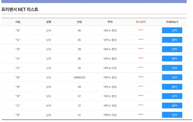View details for *현* aged 47
Screen dimensions: 193x122
[x=172, y=96]
